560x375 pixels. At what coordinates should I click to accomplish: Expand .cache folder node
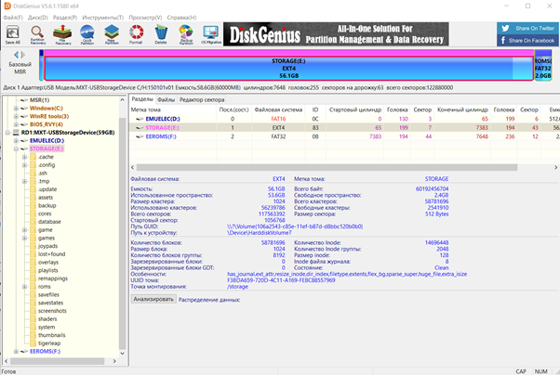24,157
